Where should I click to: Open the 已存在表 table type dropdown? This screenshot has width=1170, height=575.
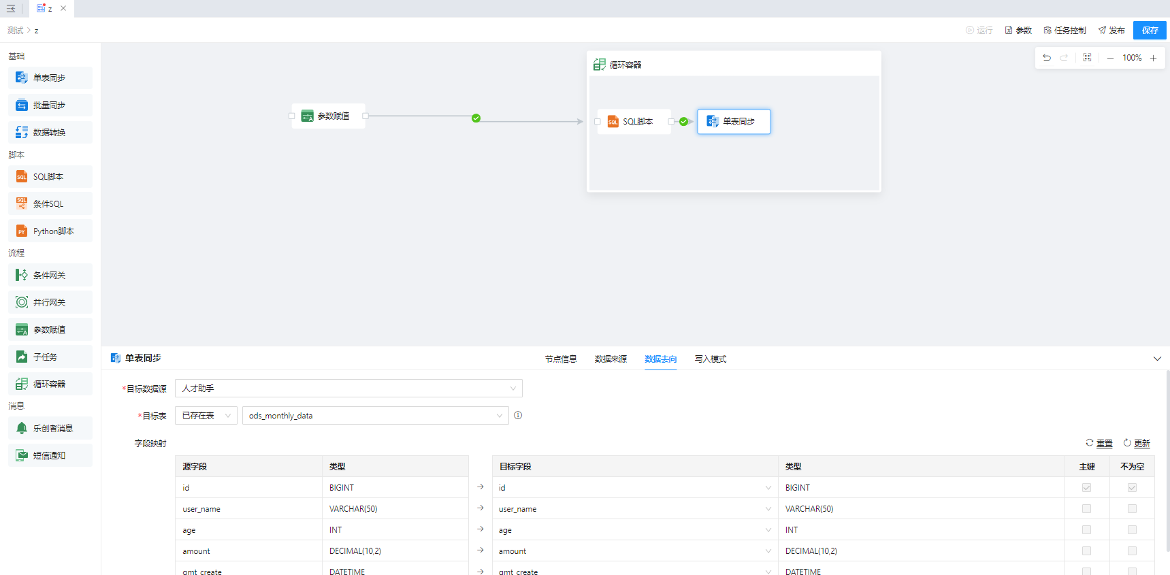[206, 415]
